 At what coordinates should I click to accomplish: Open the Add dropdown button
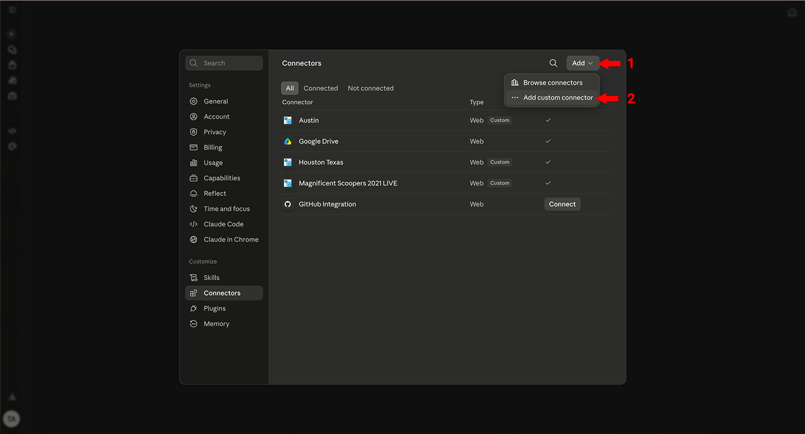point(582,63)
